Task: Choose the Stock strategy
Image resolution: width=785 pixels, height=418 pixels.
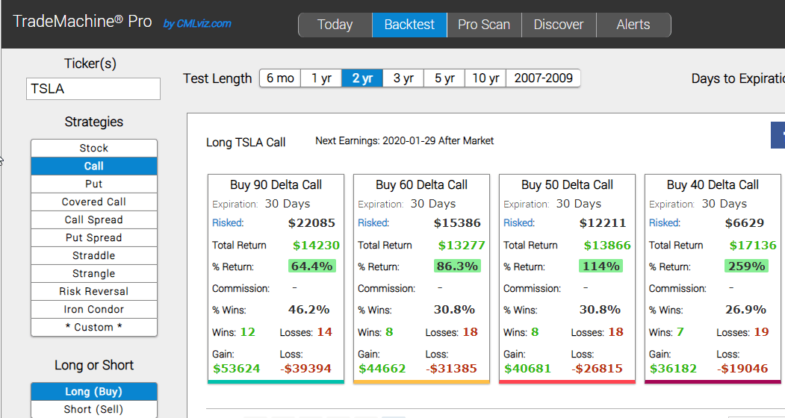Action: [93, 149]
